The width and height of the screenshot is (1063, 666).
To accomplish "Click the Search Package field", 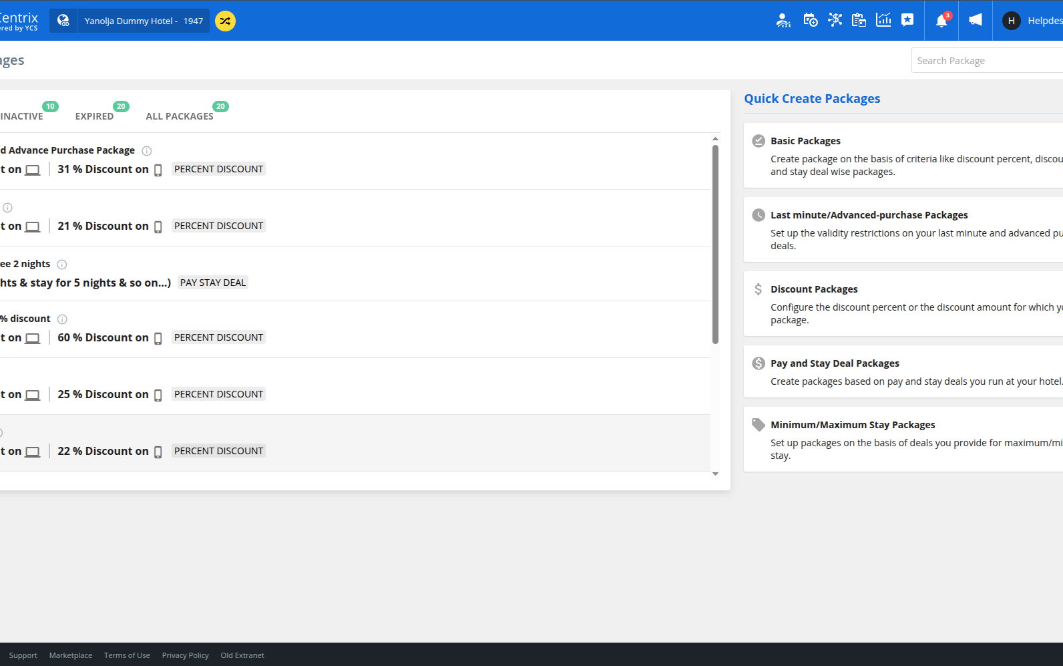I will pos(986,61).
